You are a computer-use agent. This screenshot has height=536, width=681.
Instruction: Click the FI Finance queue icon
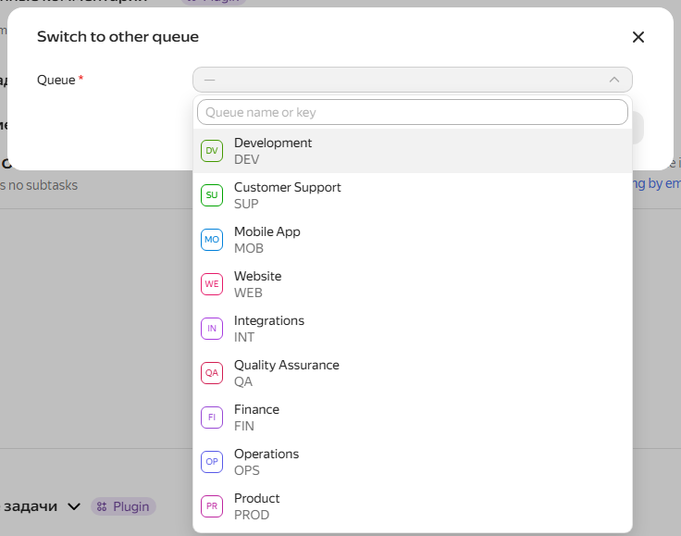[x=212, y=417]
